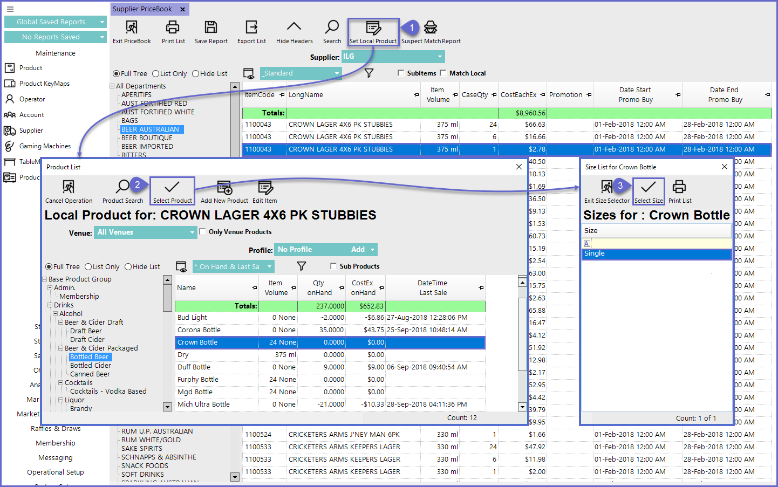Select the List Only radio in PriceBook
This screenshot has height=487, width=778.
[156, 74]
